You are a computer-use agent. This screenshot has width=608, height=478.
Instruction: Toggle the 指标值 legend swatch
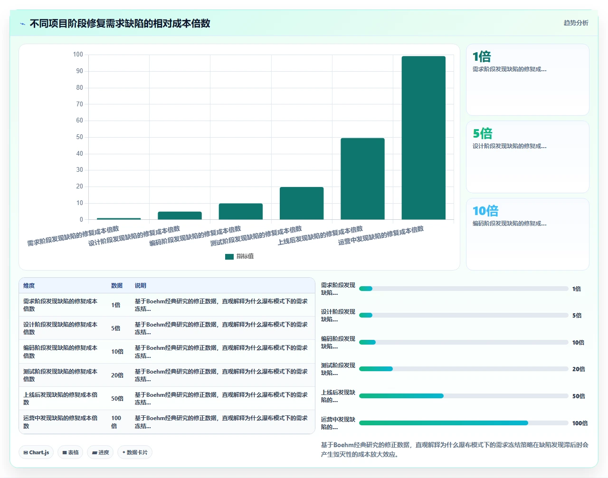229,257
